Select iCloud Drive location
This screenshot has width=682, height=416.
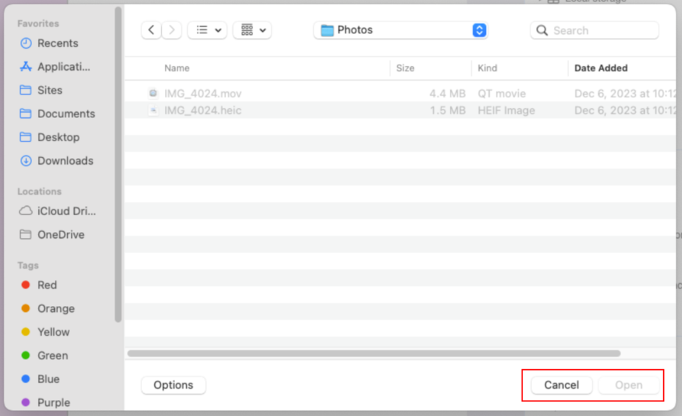click(66, 211)
